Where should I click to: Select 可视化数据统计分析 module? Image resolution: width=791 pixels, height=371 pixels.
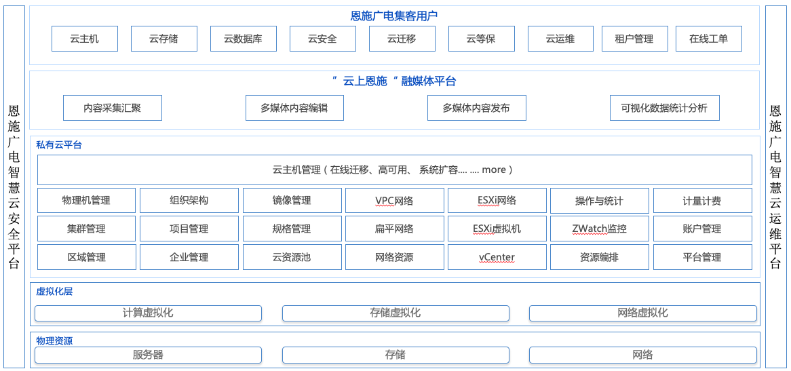[x=664, y=108]
